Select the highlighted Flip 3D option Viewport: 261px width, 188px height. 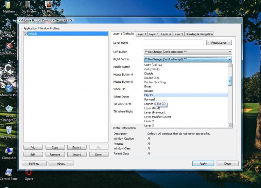pyautogui.click(x=186, y=95)
